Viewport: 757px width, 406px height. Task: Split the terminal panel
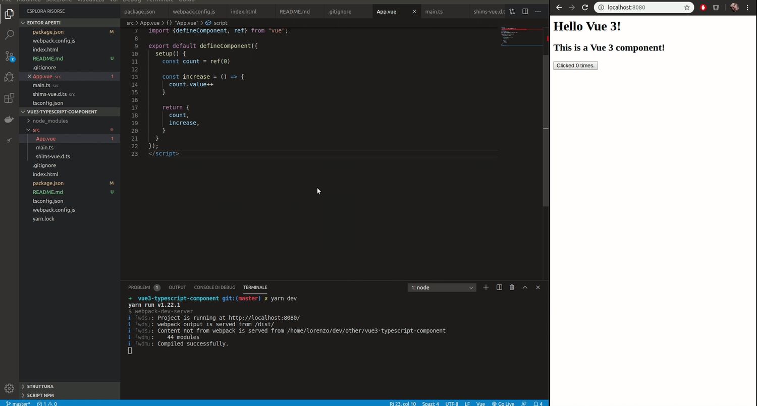pos(499,287)
